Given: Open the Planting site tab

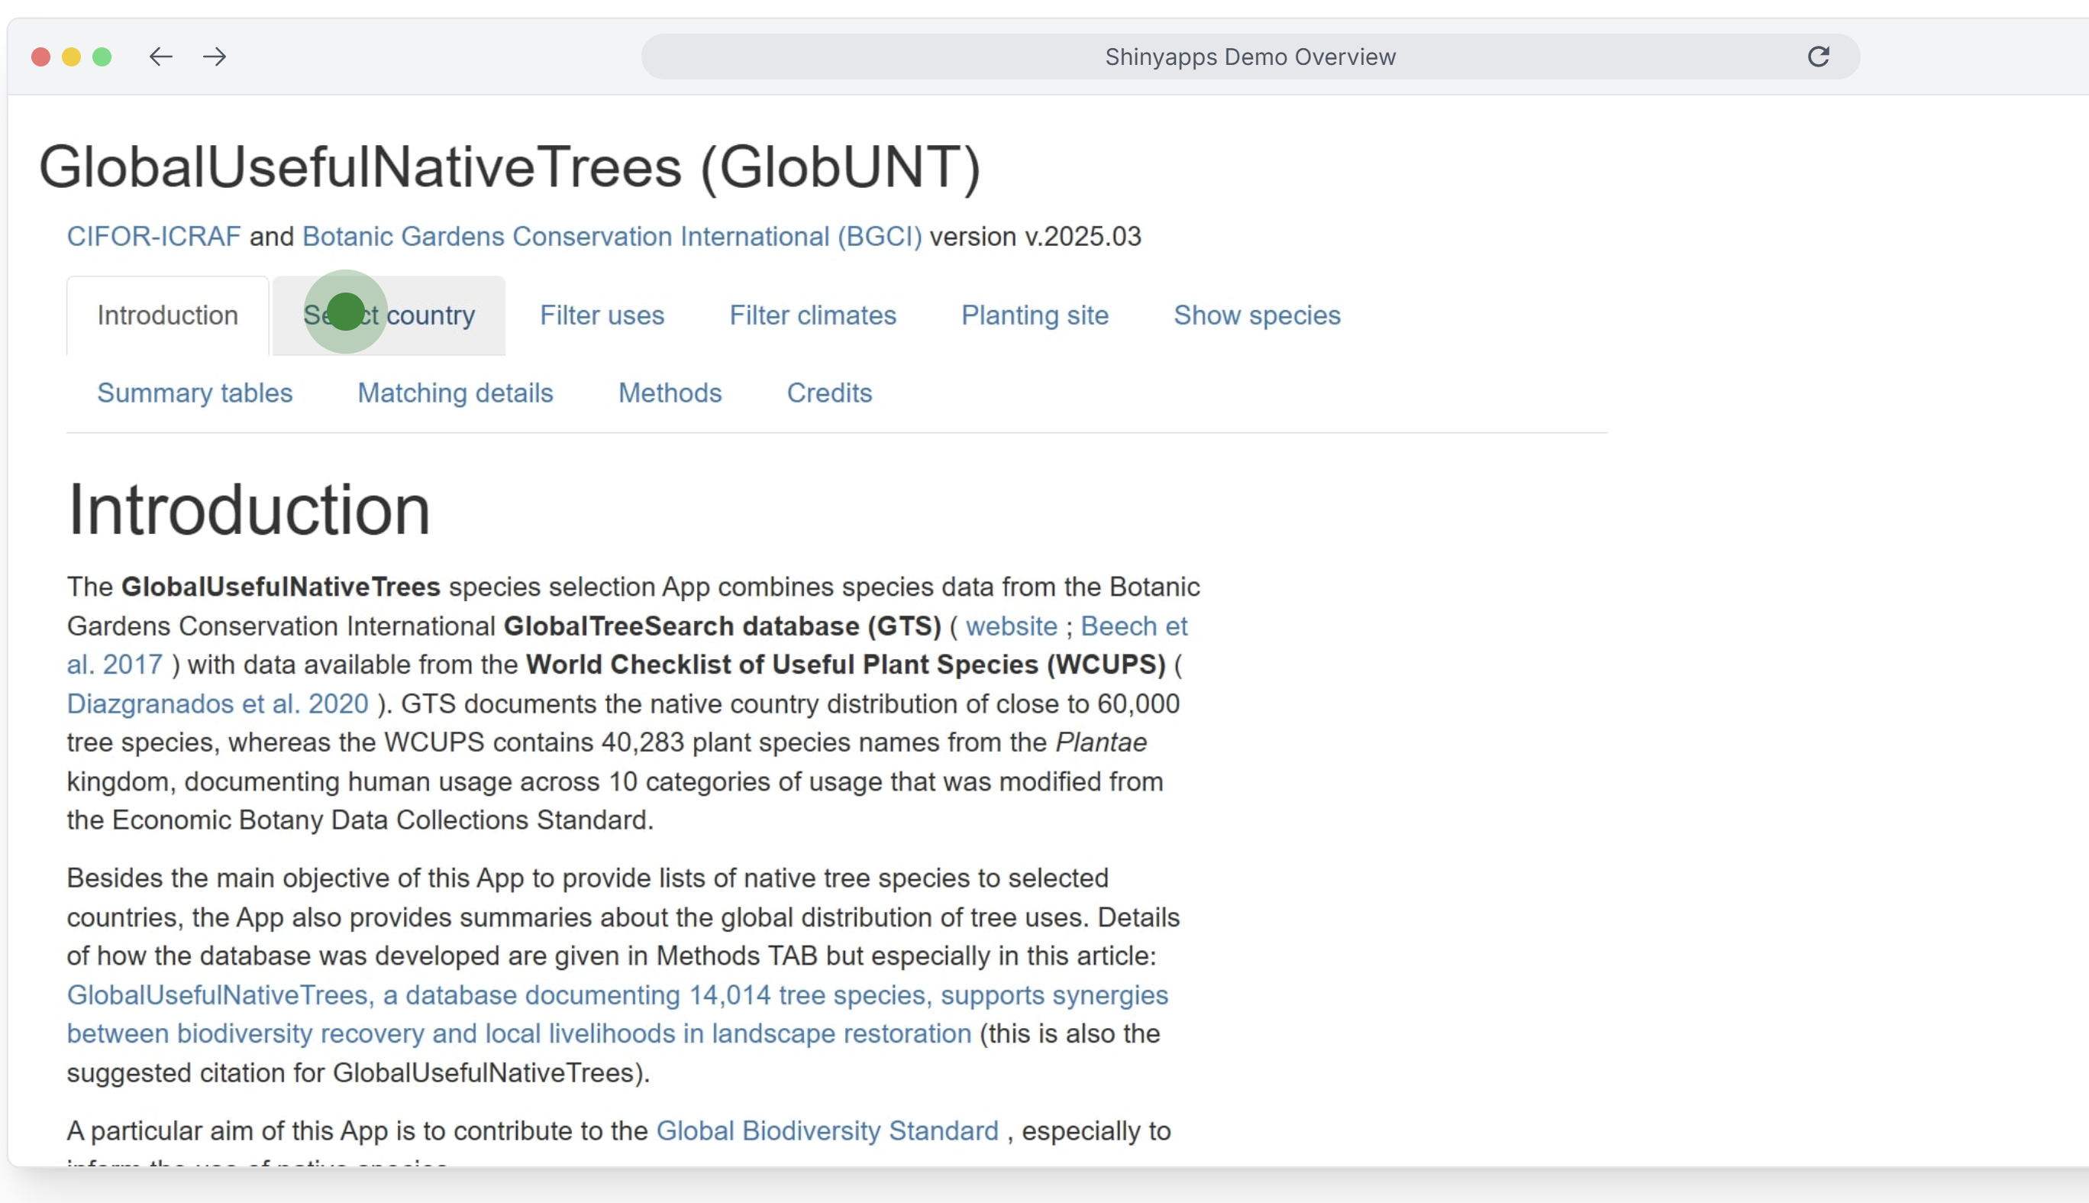Looking at the screenshot, I should pos(1035,315).
